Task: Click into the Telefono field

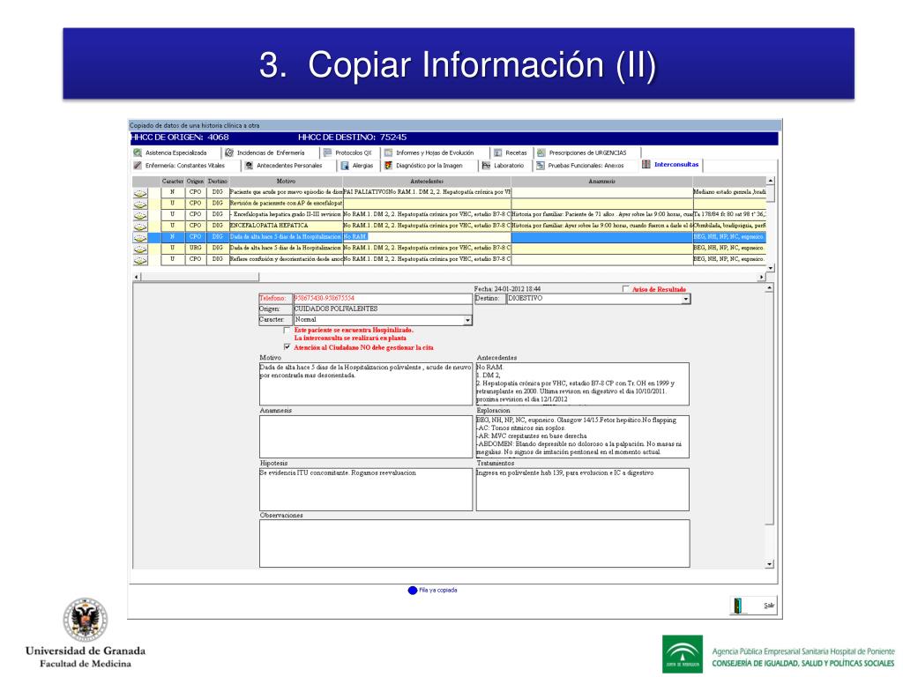Action: 383,299
